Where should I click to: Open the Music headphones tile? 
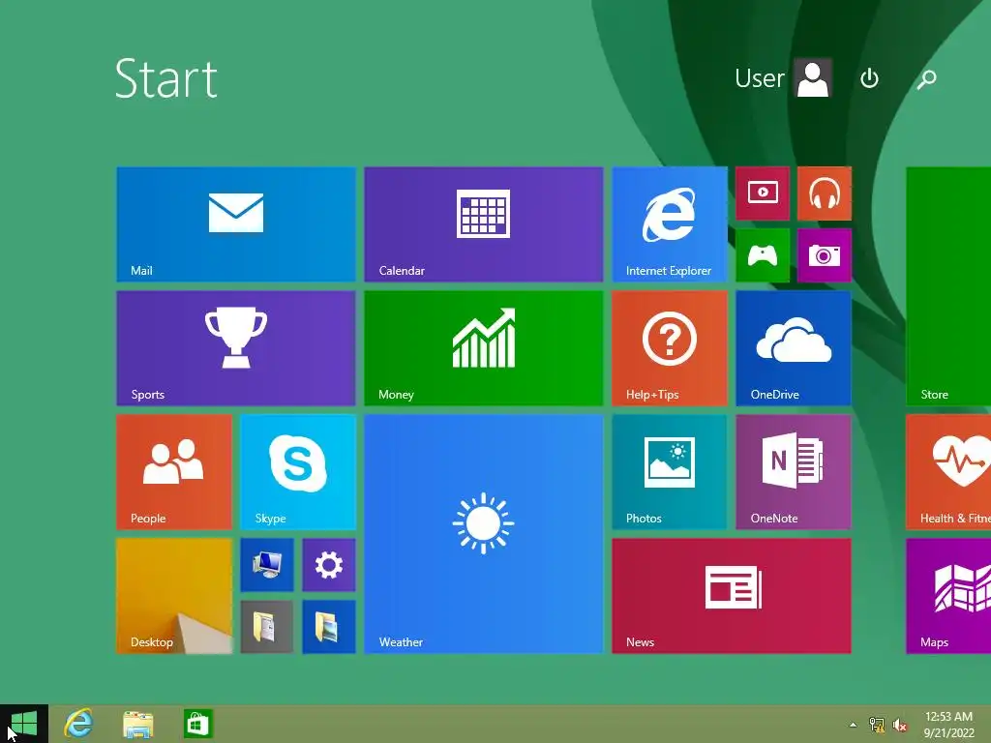coord(825,193)
